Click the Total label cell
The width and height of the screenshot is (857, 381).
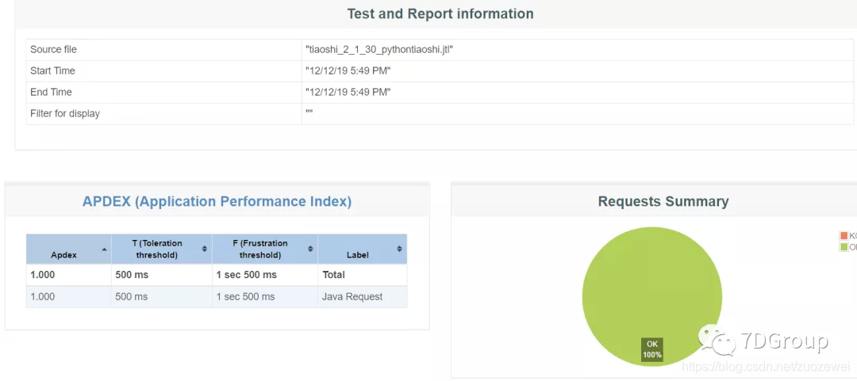(363, 275)
